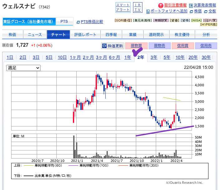Open the 週足 chart interval dropdown
The height and width of the screenshot is (190, 220).
click(x=23, y=68)
